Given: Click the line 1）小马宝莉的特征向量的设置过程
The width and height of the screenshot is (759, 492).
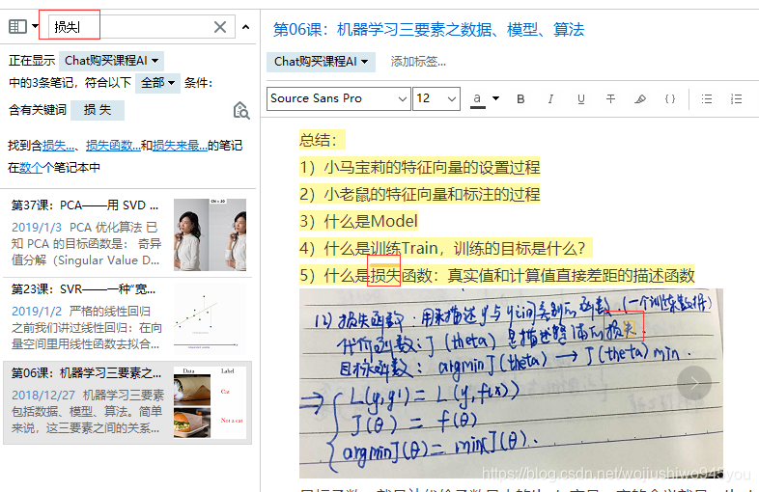Looking at the screenshot, I should 420,168.
